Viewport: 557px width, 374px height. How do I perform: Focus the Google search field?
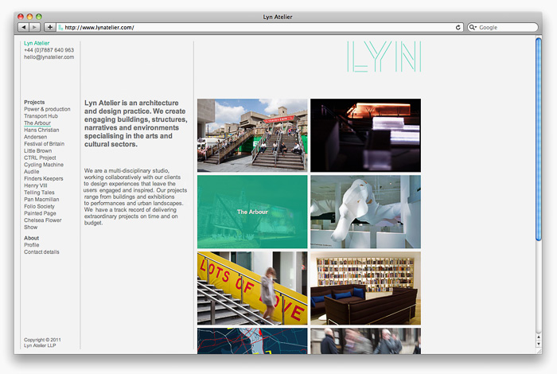(503, 27)
